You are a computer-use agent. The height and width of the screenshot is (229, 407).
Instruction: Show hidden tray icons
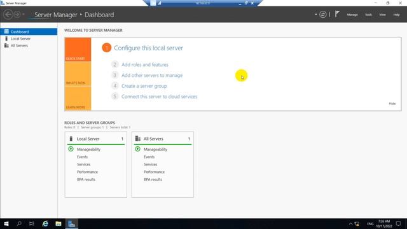pyautogui.click(x=350, y=224)
